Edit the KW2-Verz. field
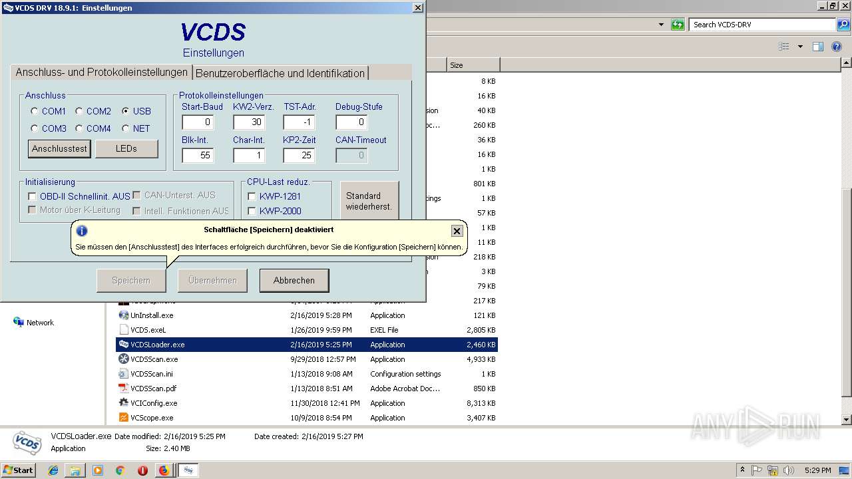This screenshot has height=479, width=852. 249,122
